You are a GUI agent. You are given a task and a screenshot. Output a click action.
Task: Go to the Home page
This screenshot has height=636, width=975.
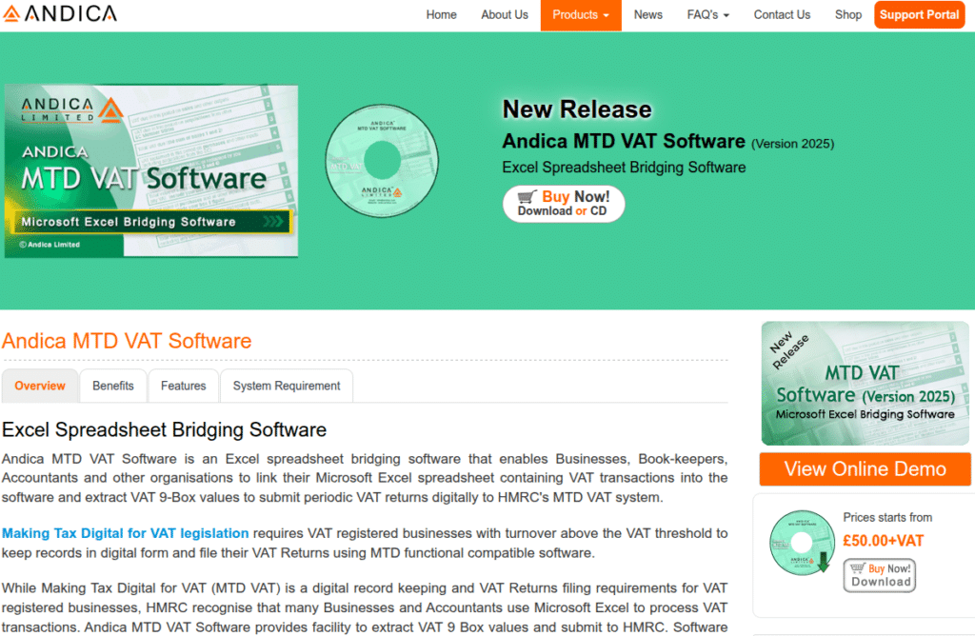(442, 15)
